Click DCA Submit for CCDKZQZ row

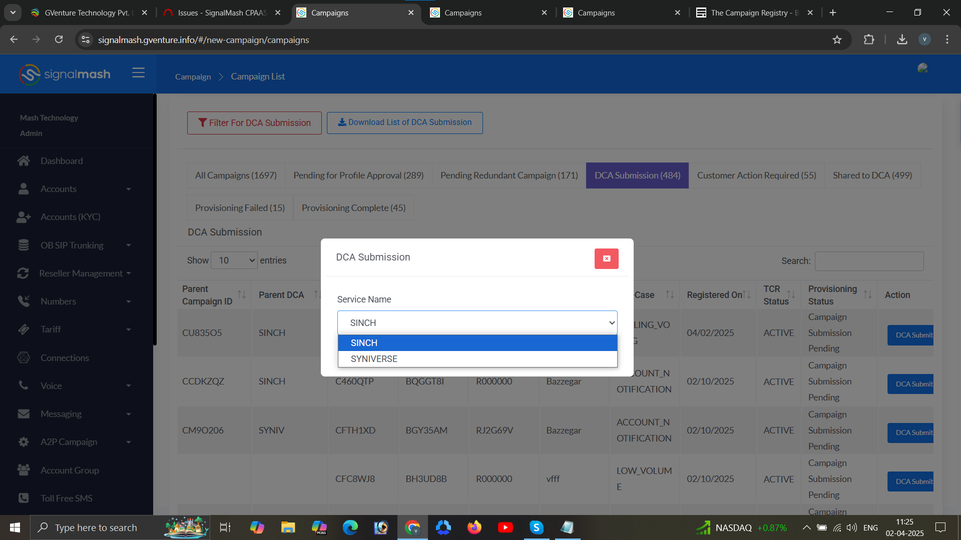911,384
